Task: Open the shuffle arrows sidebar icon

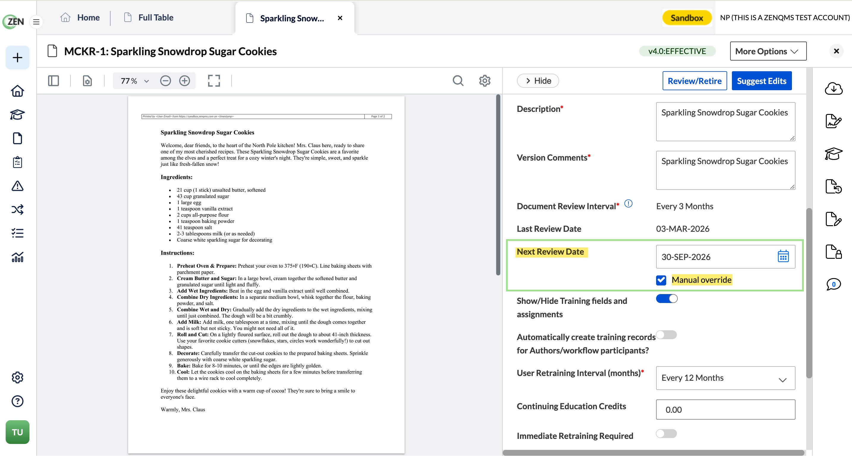Action: [18, 209]
